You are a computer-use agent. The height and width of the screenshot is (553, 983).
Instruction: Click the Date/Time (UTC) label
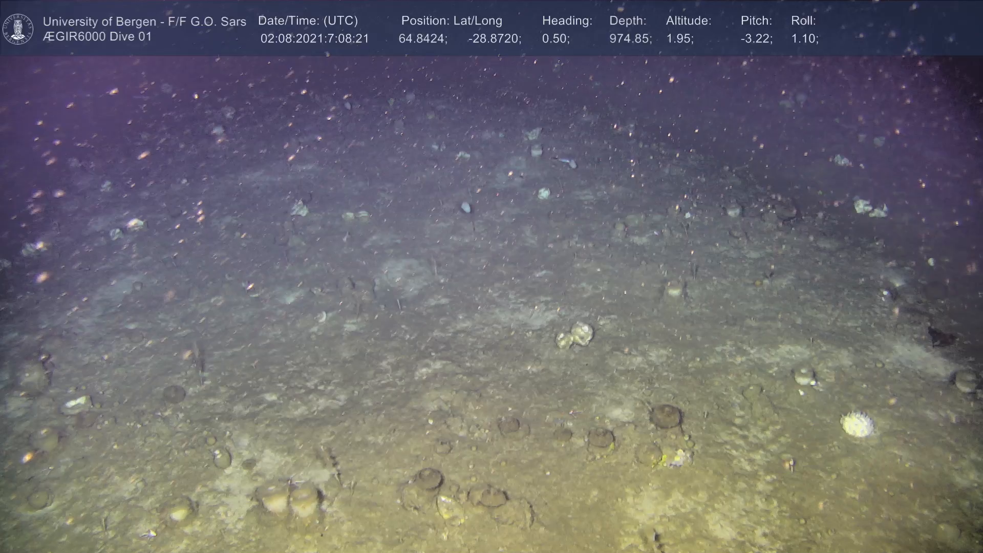click(x=308, y=21)
